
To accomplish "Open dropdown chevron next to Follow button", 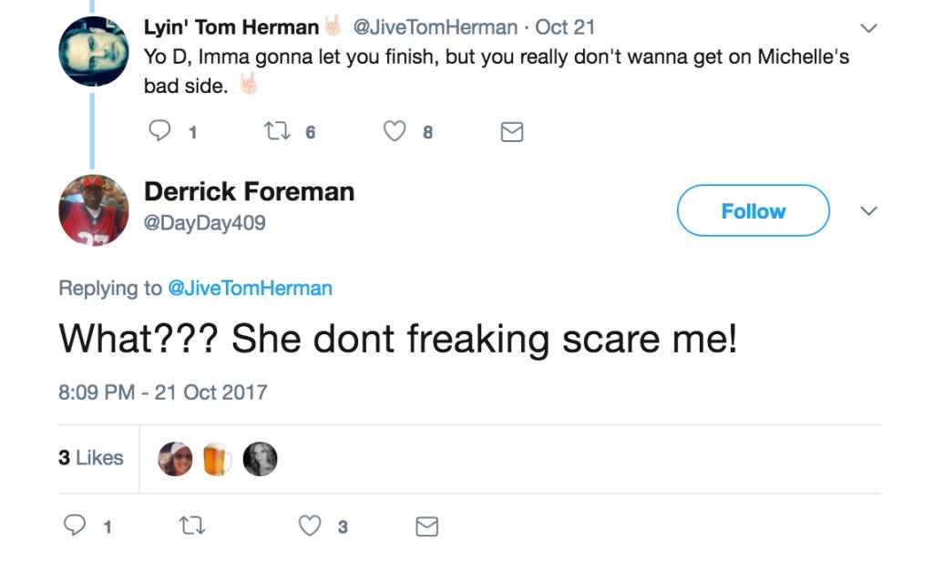I will click(x=868, y=210).
